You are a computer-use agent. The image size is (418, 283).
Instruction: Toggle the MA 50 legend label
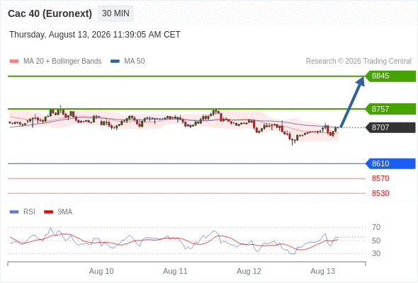[135, 62]
